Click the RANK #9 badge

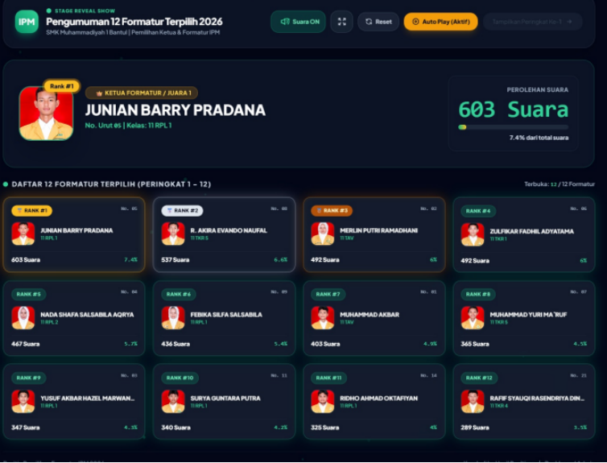tap(29, 378)
